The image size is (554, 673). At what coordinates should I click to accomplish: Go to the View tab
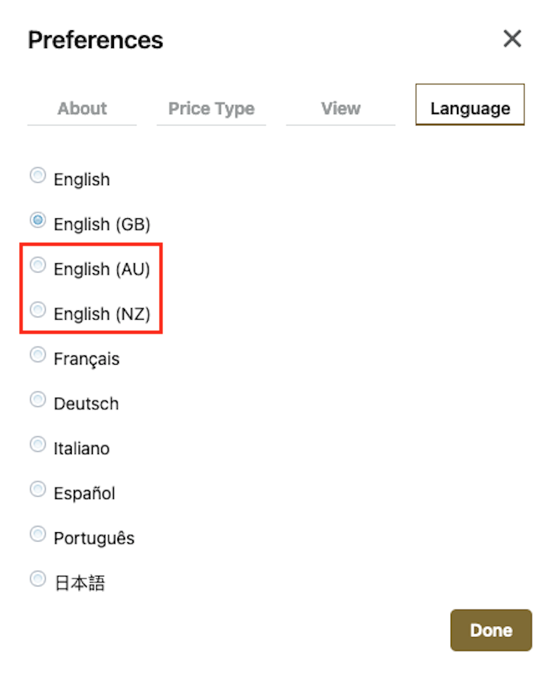pyautogui.click(x=340, y=108)
